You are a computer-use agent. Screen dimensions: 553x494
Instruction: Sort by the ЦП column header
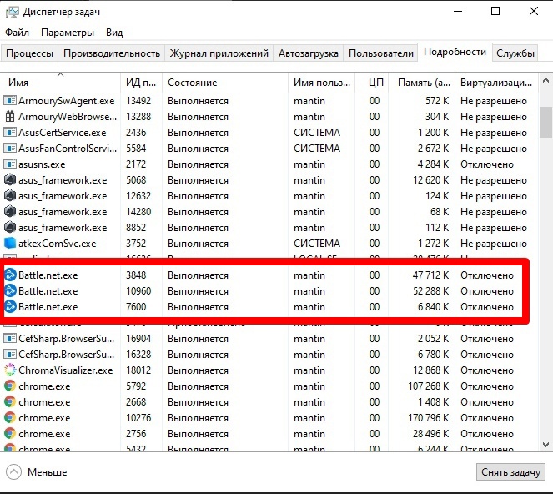click(371, 83)
